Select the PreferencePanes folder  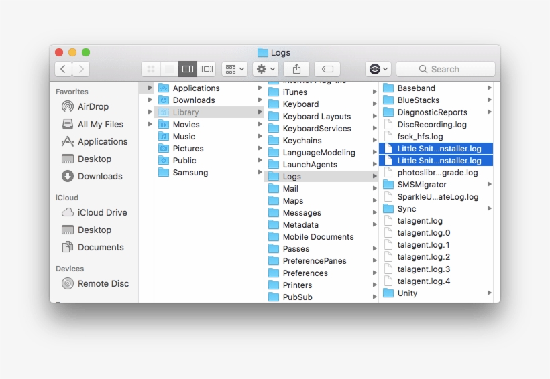click(322, 261)
